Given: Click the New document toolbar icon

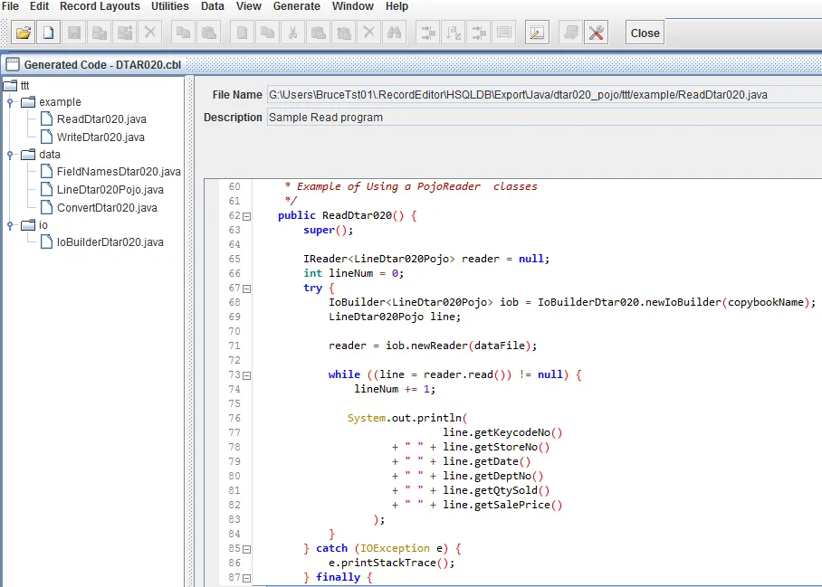Looking at the screenshot, I should (48, 33).
